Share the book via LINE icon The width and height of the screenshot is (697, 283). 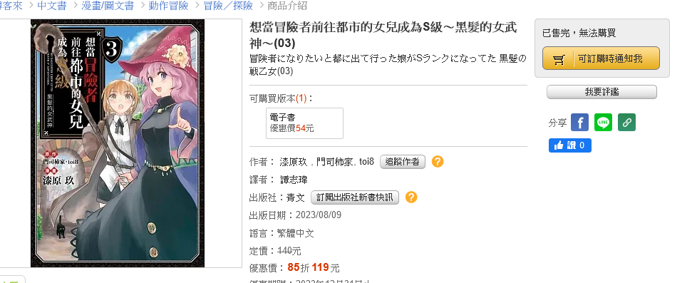pyautogui.click(x=603, y=123)
